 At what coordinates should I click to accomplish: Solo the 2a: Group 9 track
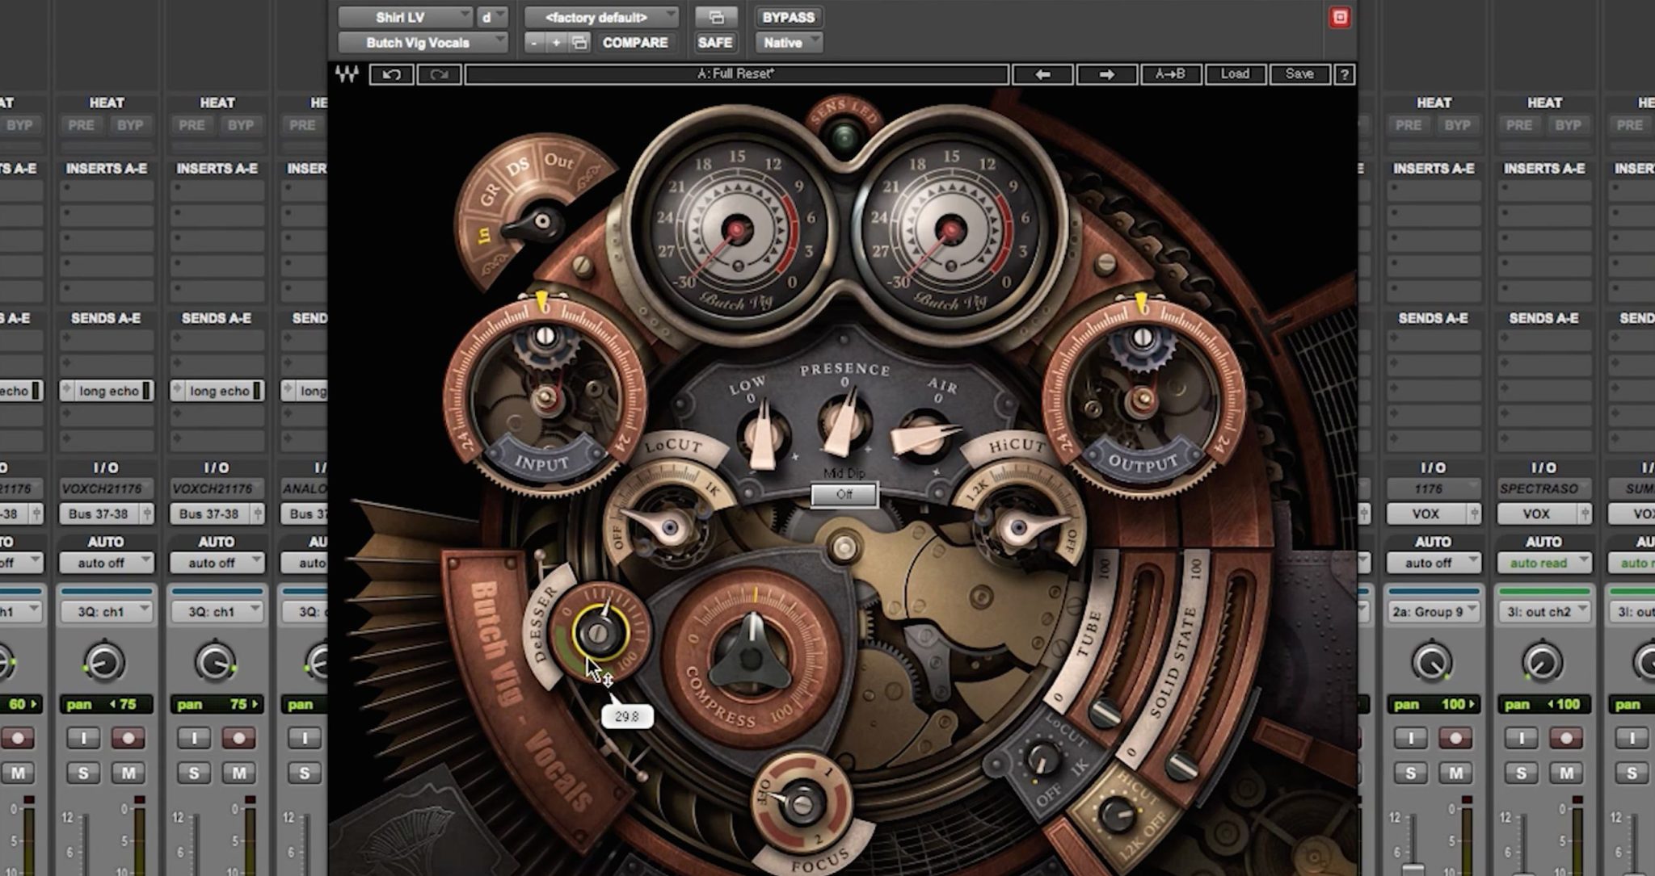[1411, 773]
